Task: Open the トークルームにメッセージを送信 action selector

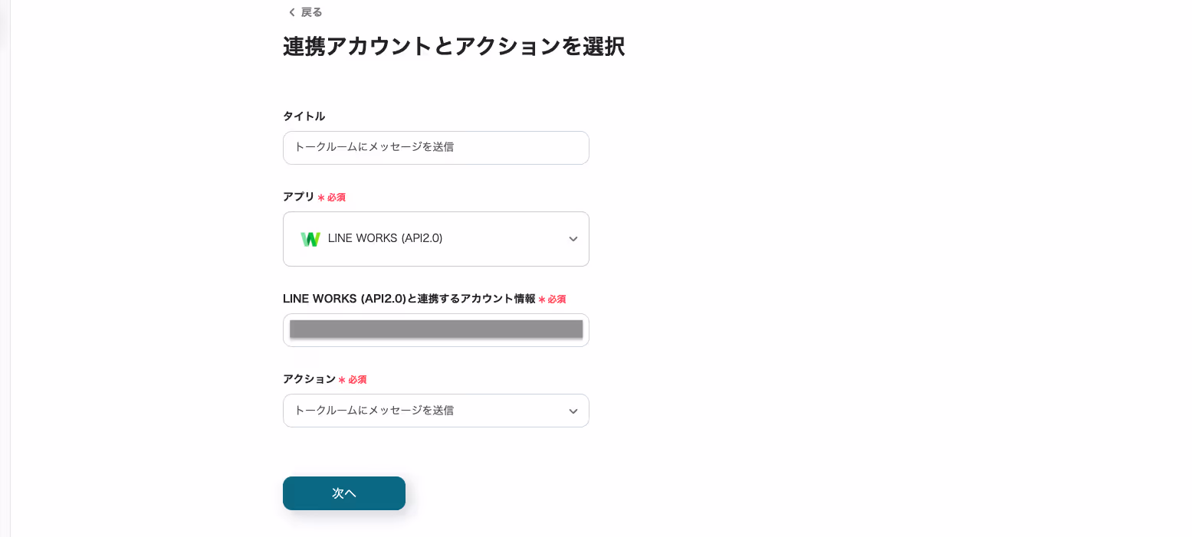Action: click(436, 411)
